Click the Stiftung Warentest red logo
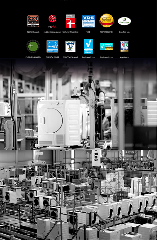Image resolution: width=157 pixels, height=240 pixels. click(x=70, y=21)
